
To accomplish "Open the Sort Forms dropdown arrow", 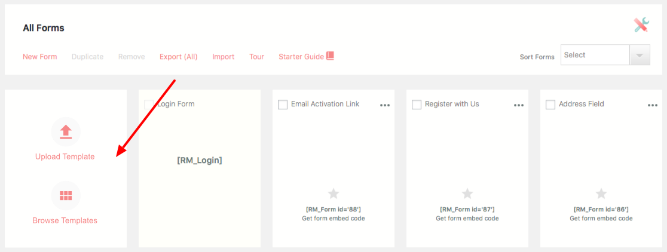I will tap(640, 55).
